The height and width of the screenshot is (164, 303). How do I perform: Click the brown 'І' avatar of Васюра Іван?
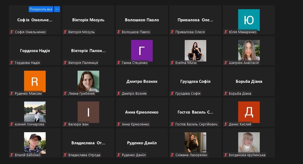pos(88,112)
